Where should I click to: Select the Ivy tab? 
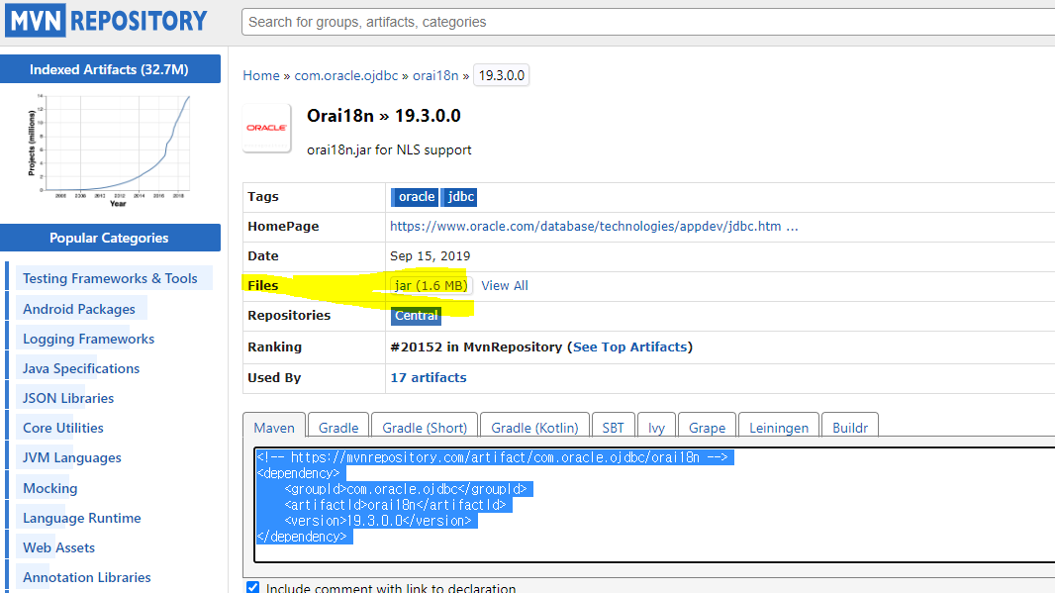point(657,428)
